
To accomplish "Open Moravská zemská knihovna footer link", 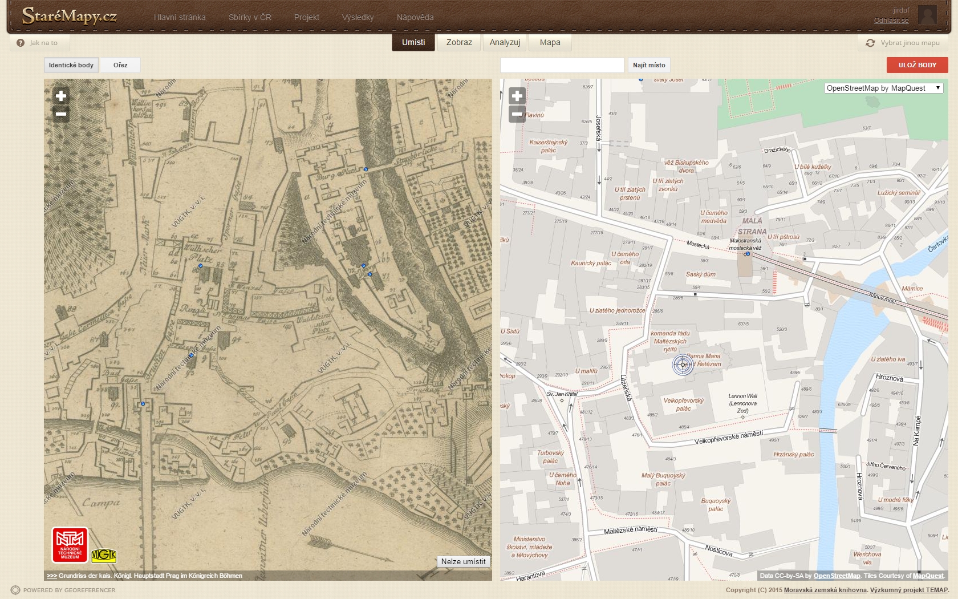I will (x=825, y=590).
